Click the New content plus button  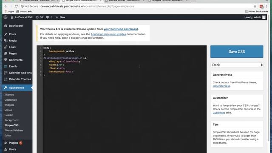pos(60,17)
